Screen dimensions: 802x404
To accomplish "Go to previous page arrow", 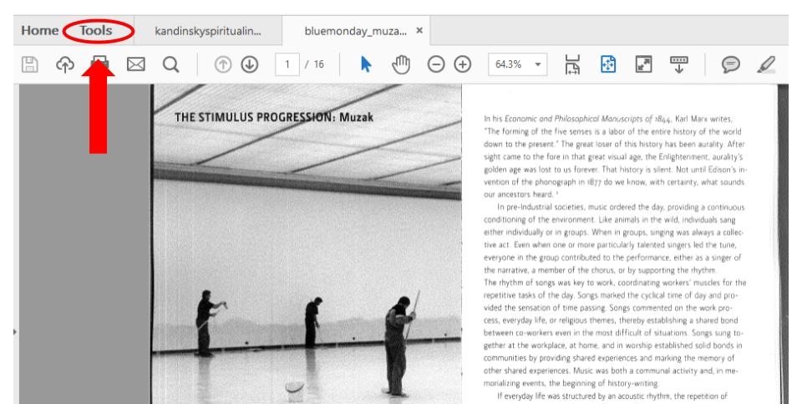I will click(x=222, y=64).
